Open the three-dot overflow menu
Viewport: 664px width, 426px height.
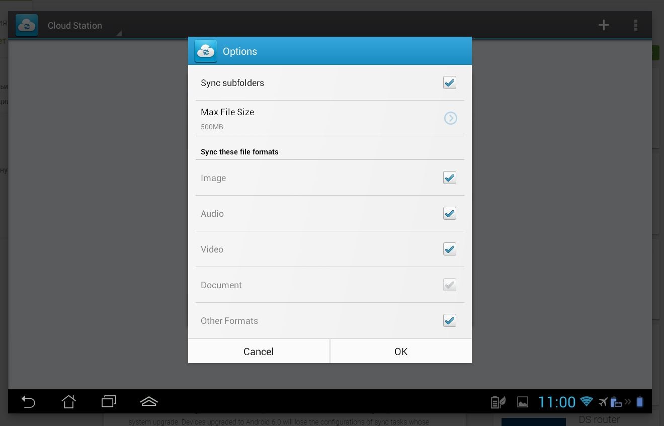[636, 25]
